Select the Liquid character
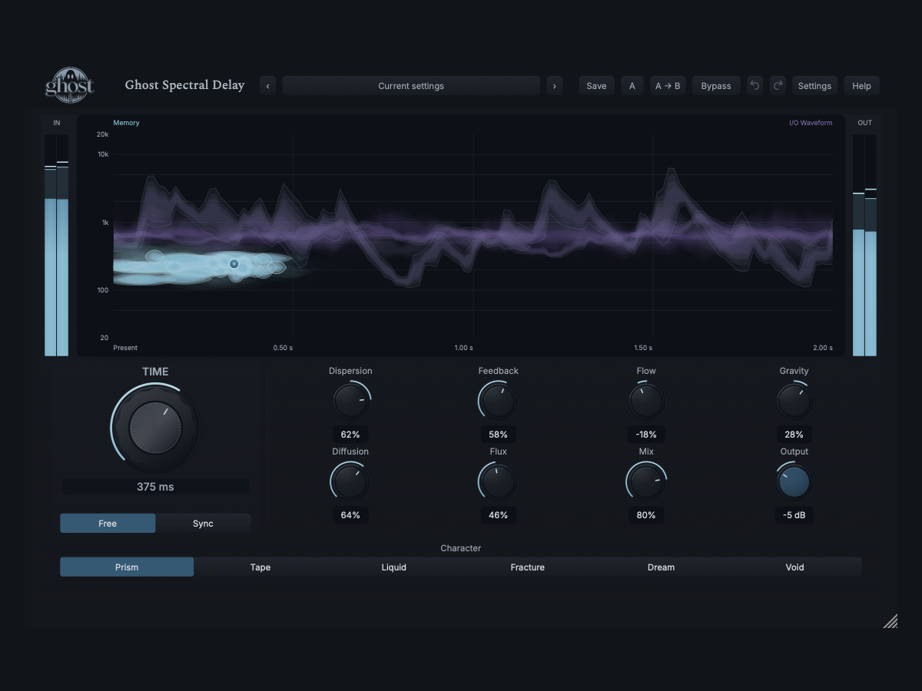Image resolution: width=922 pixels, height=691 pixels. 394,567
